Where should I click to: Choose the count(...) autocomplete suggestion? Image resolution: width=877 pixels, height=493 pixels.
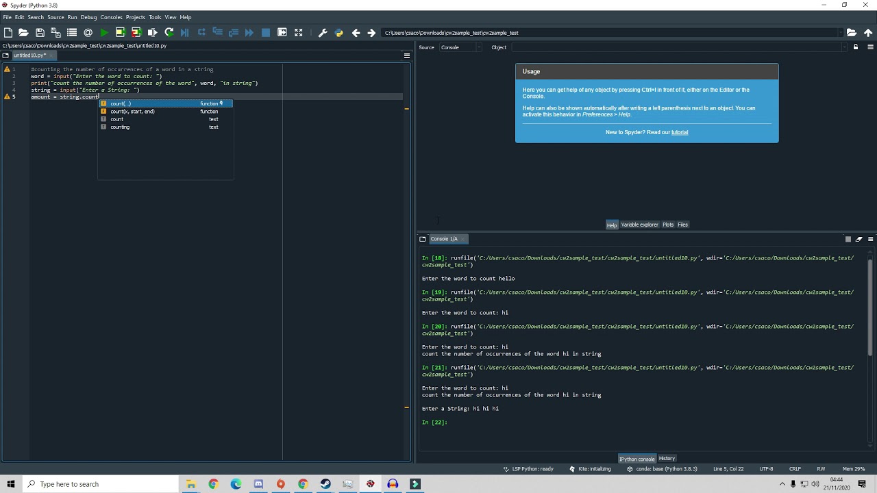coord(165,103)
